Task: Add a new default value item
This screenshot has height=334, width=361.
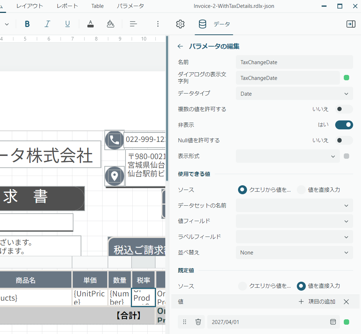Action: (x=317, y=301)
